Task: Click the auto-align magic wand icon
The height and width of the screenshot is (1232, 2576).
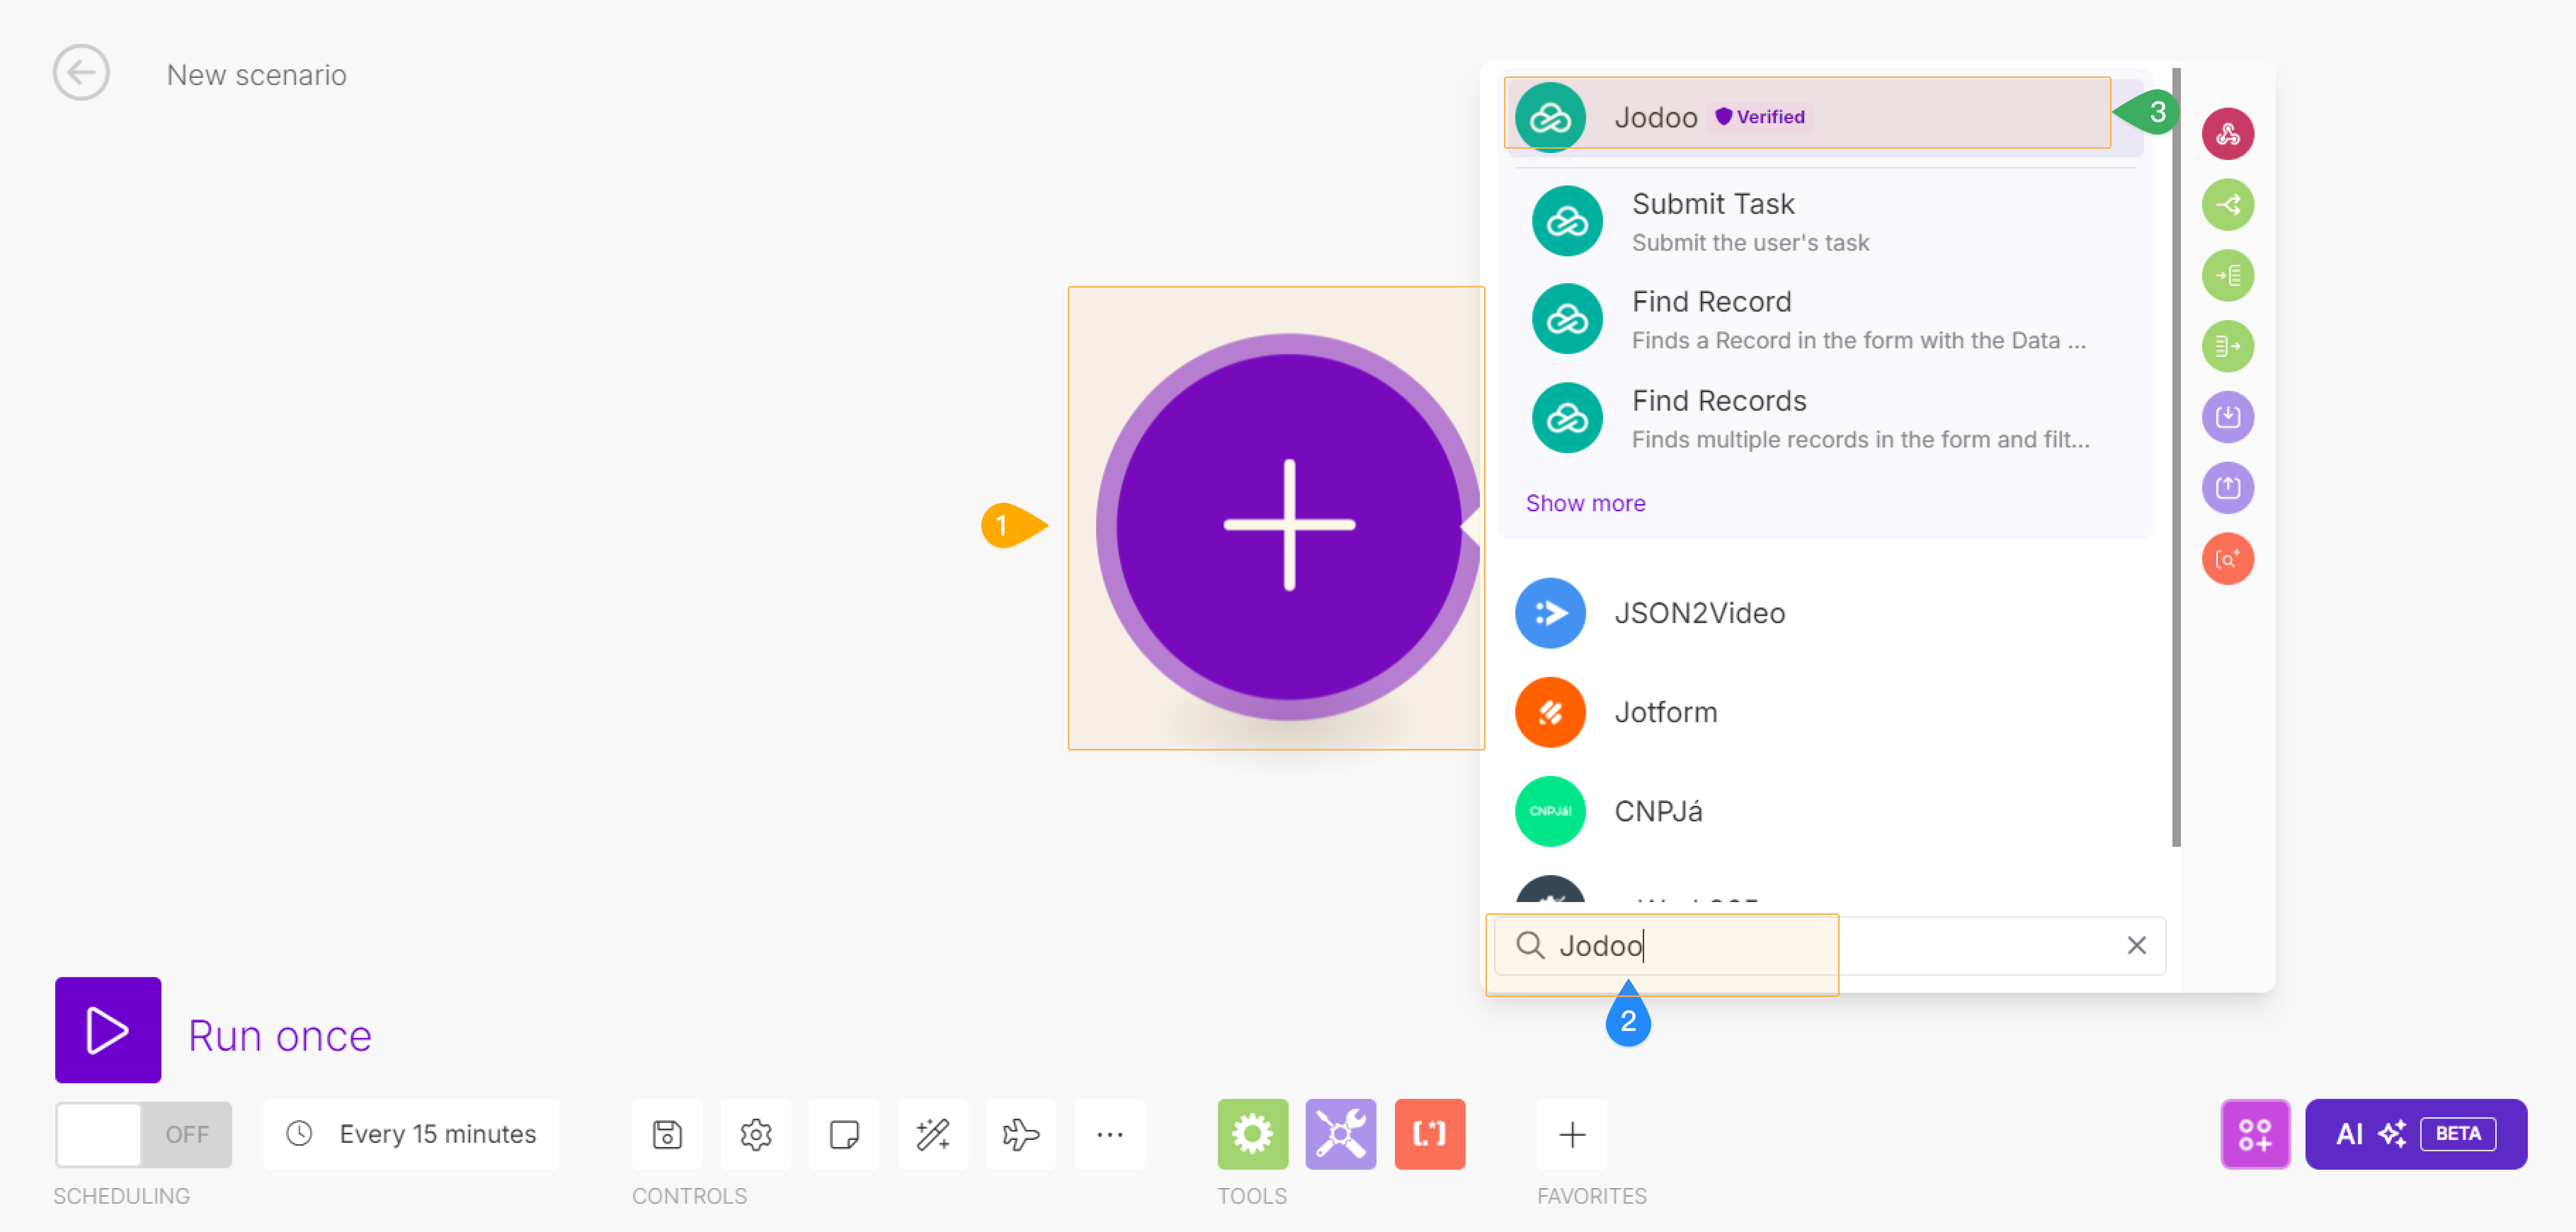Action: (932, 1134)
